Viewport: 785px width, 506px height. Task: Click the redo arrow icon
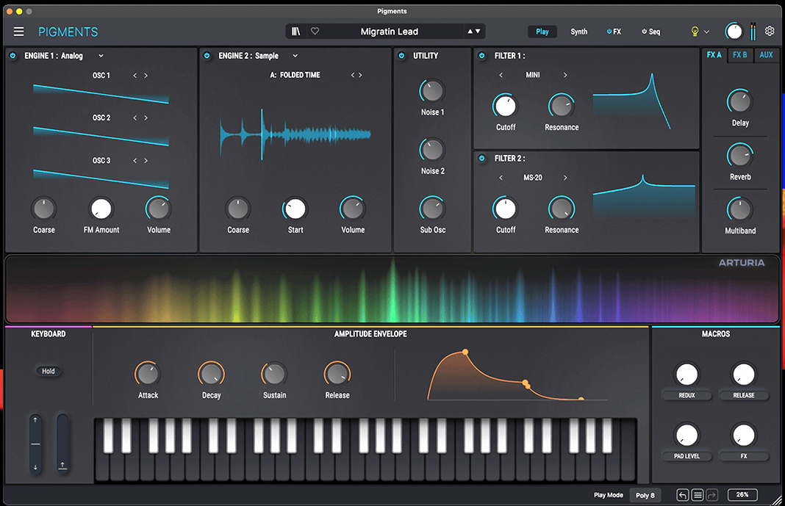[x=712, y=495]
